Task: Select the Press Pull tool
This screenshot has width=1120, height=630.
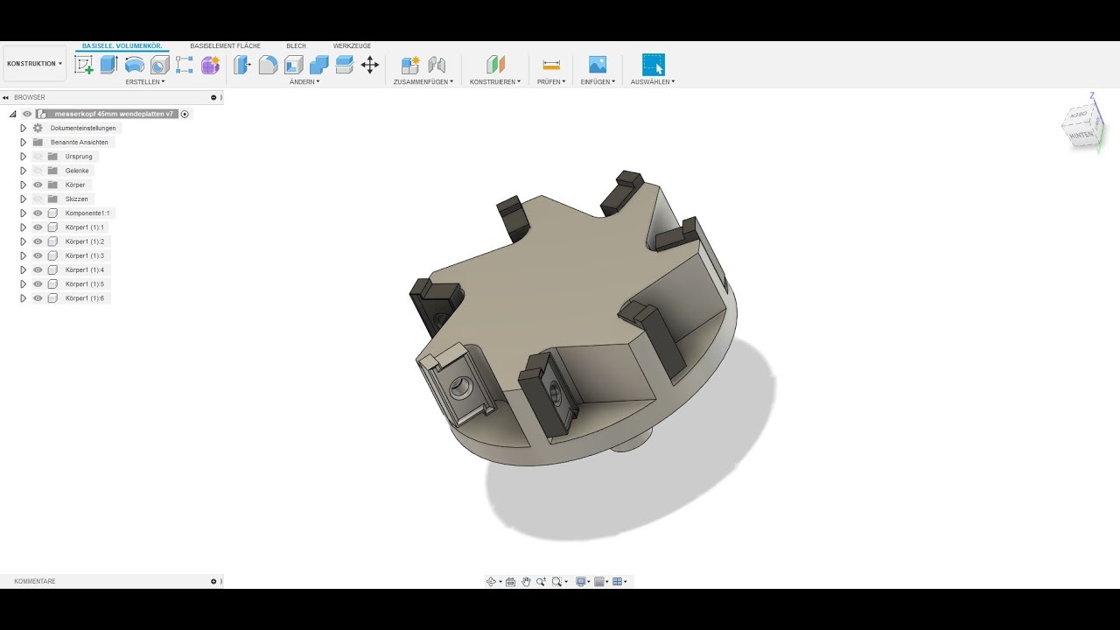Action: (242, 65)
